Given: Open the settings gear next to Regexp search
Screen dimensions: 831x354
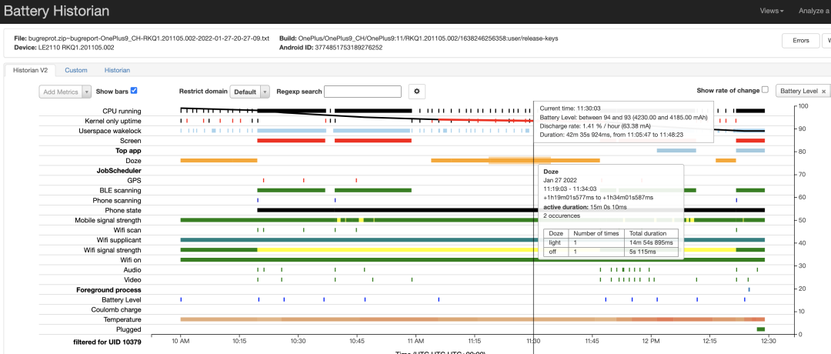Looking at the screenshot, I should [416, 92].
